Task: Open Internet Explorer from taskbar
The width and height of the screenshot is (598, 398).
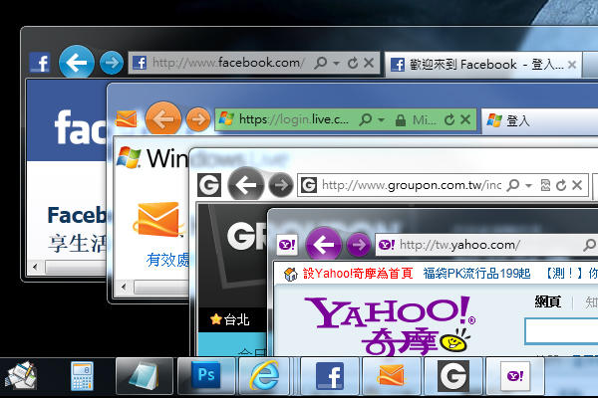Action: coord(264,375)
